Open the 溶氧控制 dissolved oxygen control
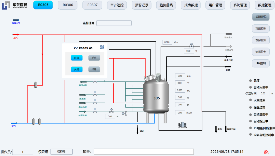Viewport: 275px width, 156px height. click(x=261, y=52)
